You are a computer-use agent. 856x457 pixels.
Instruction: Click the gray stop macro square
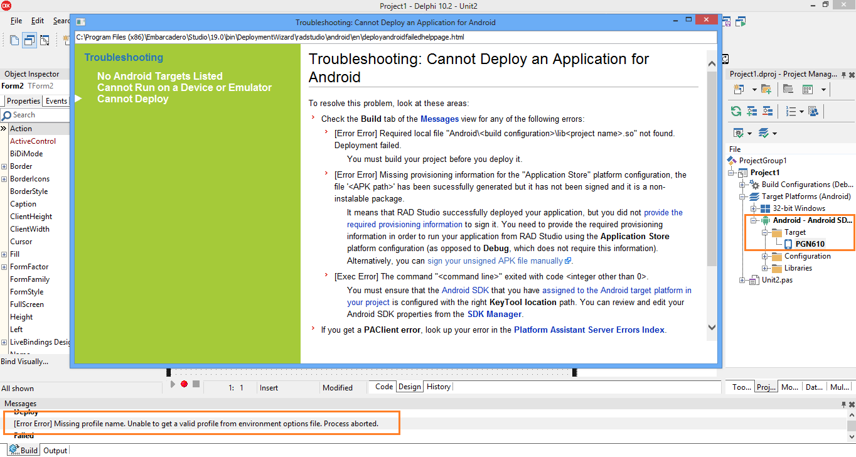click(x=196, y=384)
